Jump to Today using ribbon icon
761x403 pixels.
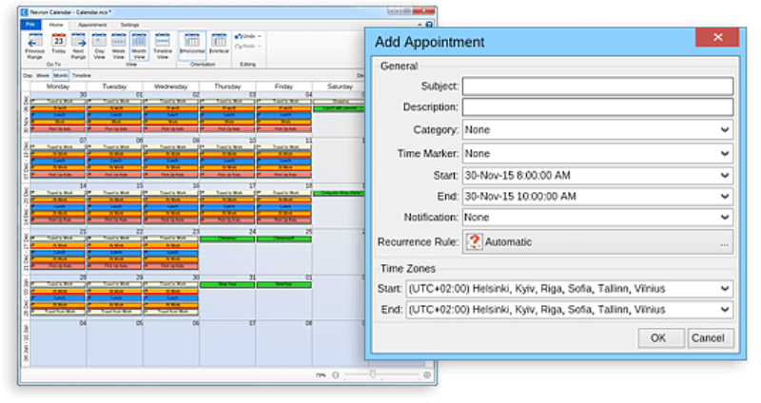(58, 46)
